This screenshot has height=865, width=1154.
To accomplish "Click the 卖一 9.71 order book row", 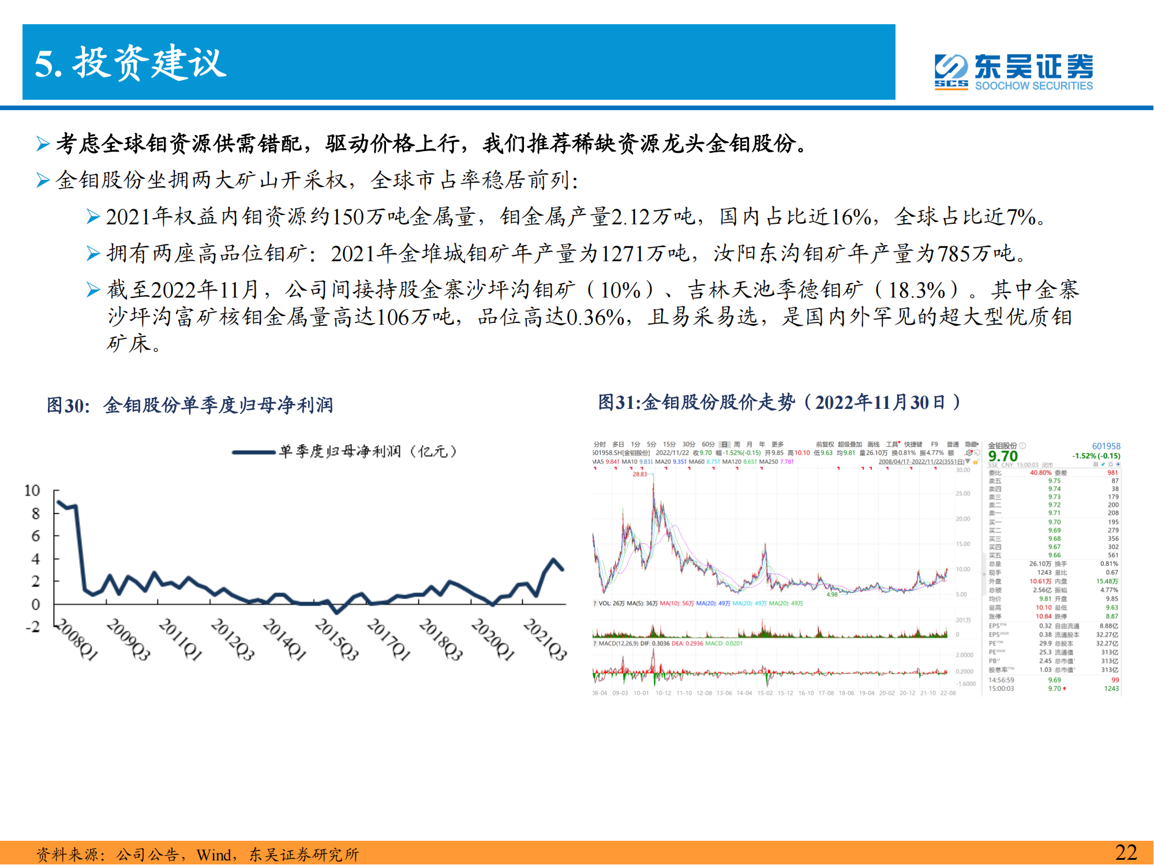I will (x=1054, y=513).
